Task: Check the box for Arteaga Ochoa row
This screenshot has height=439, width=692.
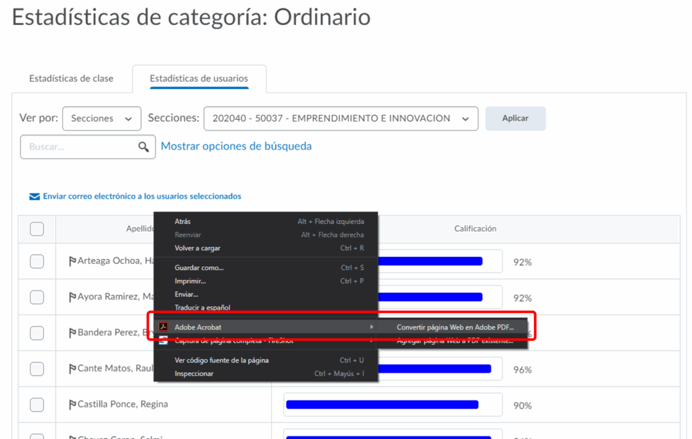Action: [37, 261]
